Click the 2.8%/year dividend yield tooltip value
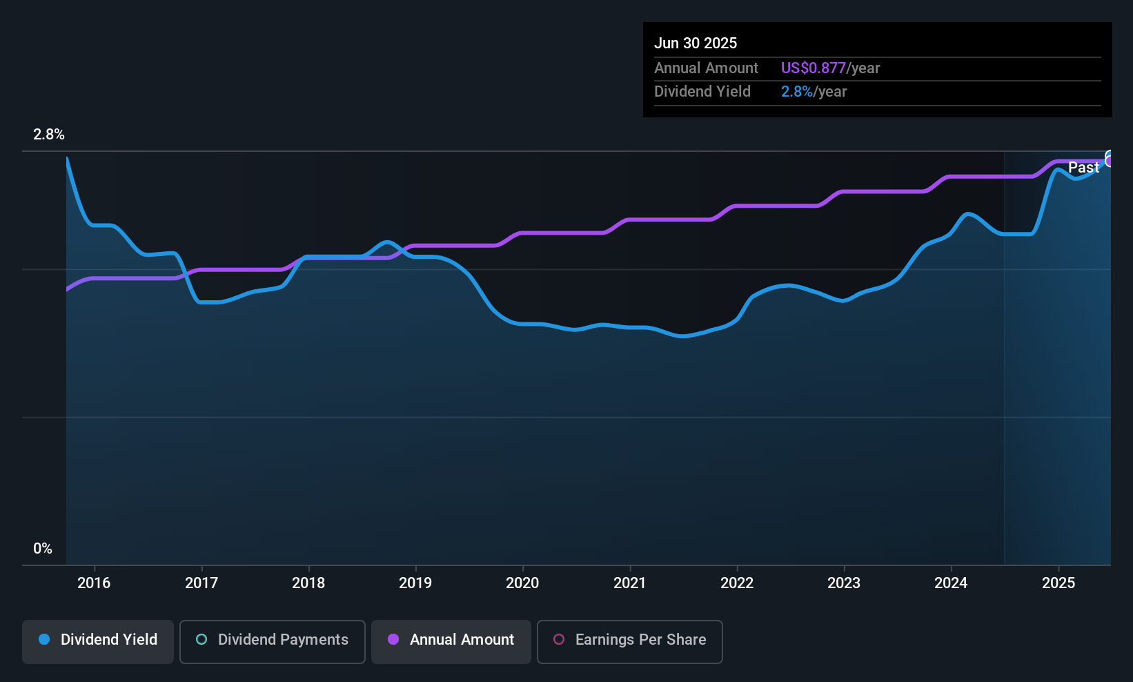The image size is (1133, 682). pos(814,92)
